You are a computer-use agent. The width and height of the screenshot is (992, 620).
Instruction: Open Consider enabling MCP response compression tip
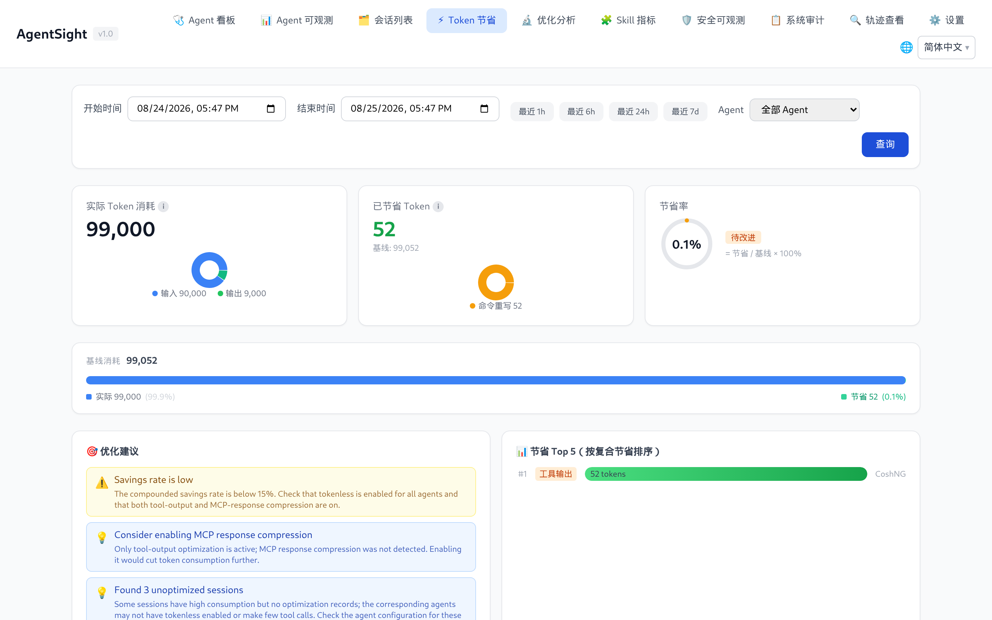click(281, 547)
